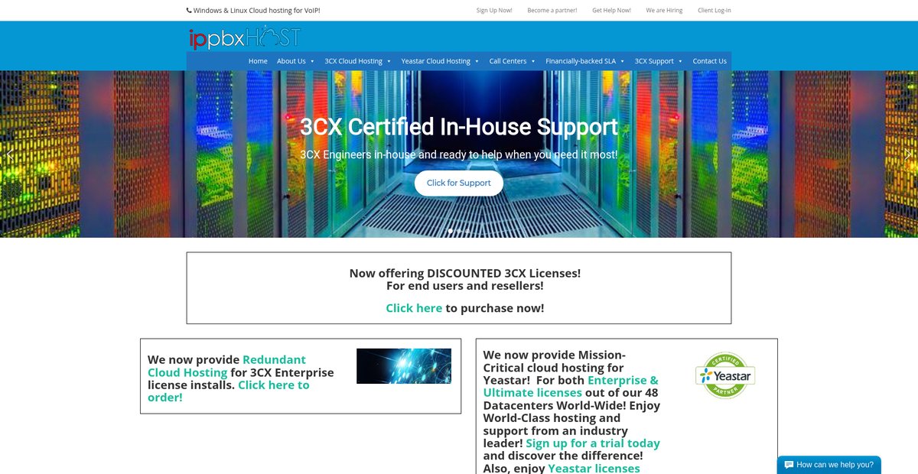This screenshot has height=474, width=918.
Task: Click phone icon beside Windows & Linux text
Action: 189,11
